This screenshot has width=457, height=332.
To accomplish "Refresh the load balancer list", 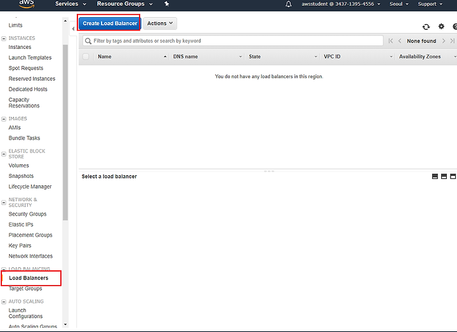I will tap(426, 27).
